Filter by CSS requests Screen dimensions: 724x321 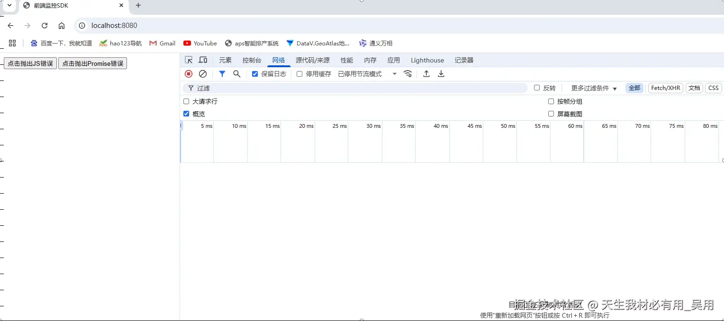pyautogui.click(x=714, y=88)
